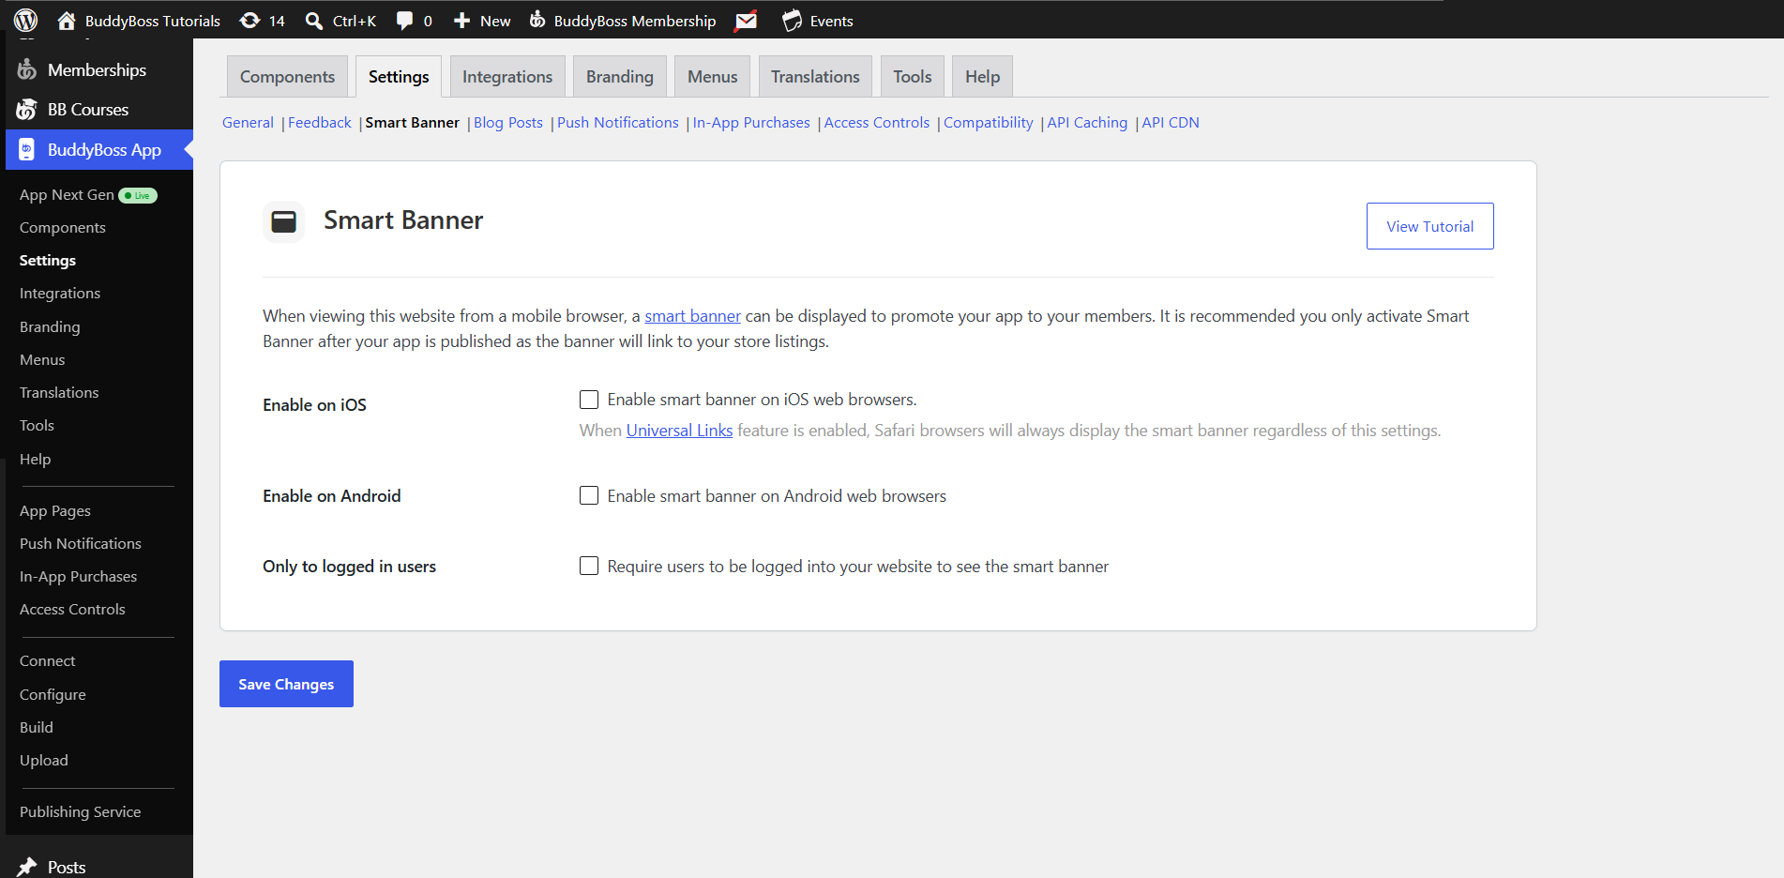This screenshot has height=878, width=1784.
Task: Open Publishing Service in sidebar
Action: click(81, 812)
